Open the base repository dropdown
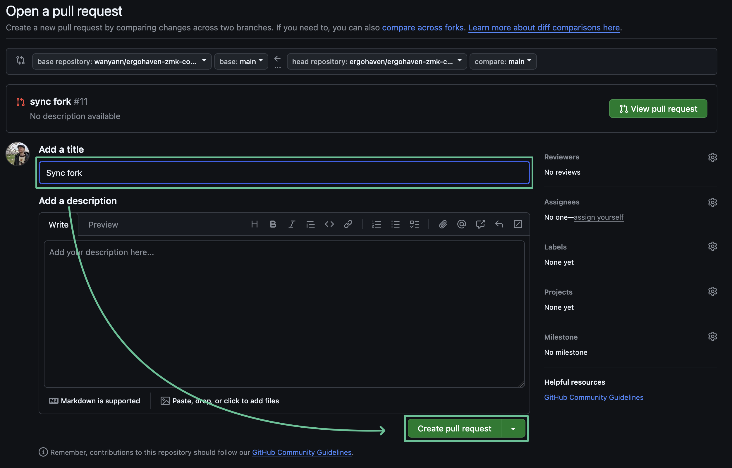The width and height of the screenshot is (732, 468). pos(122,61)
